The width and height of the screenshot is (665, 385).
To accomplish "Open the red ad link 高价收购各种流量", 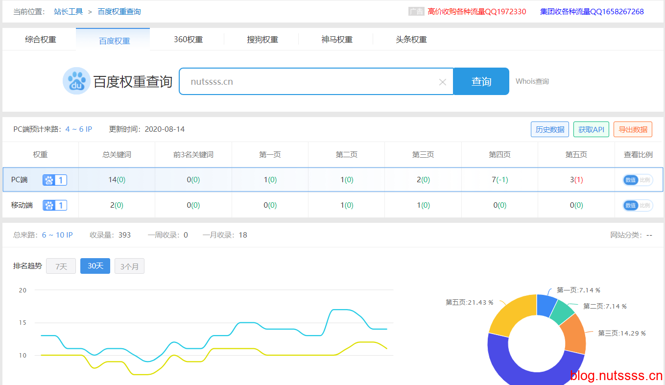I will (x=477, y=11).
